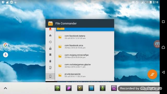The height and width of the screenshot is (94, 167).
Task: Click the red premium ribbon icon in sidebar
Action: click(50, 29)
